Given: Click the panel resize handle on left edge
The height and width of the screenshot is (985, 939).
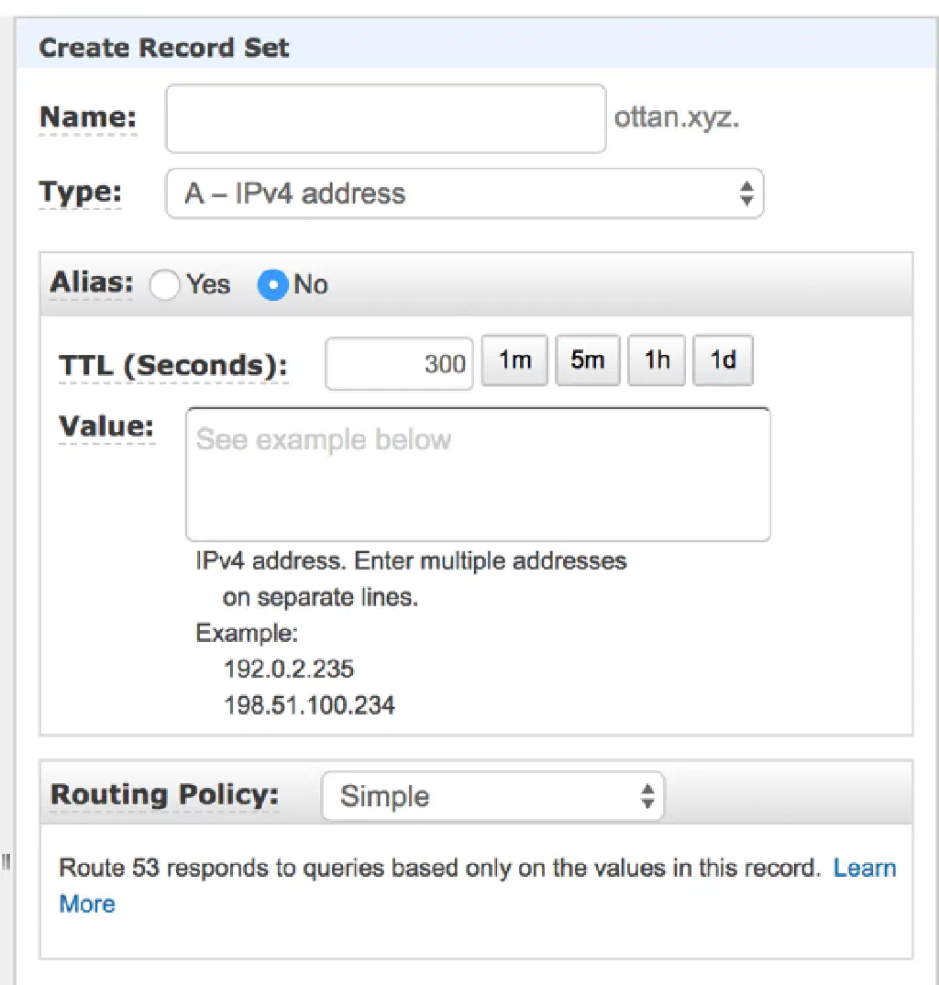Looking at the screenshot, I should point(6,861).
